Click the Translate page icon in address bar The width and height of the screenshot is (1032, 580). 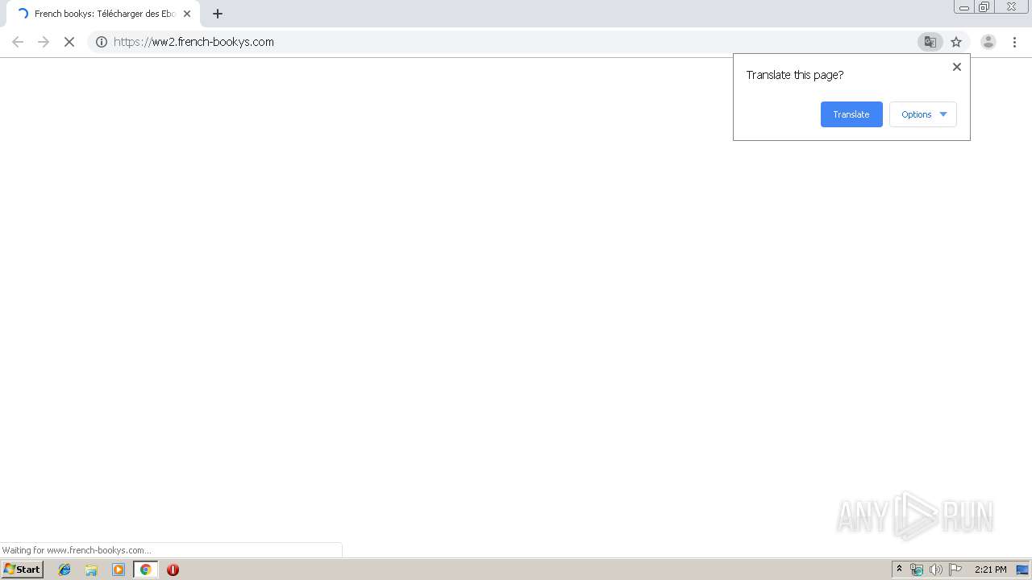pos(930,42)
